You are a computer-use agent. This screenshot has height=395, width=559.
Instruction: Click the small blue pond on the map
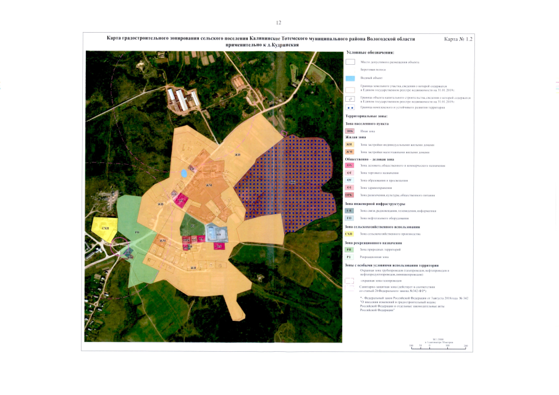tap(183, 174)
